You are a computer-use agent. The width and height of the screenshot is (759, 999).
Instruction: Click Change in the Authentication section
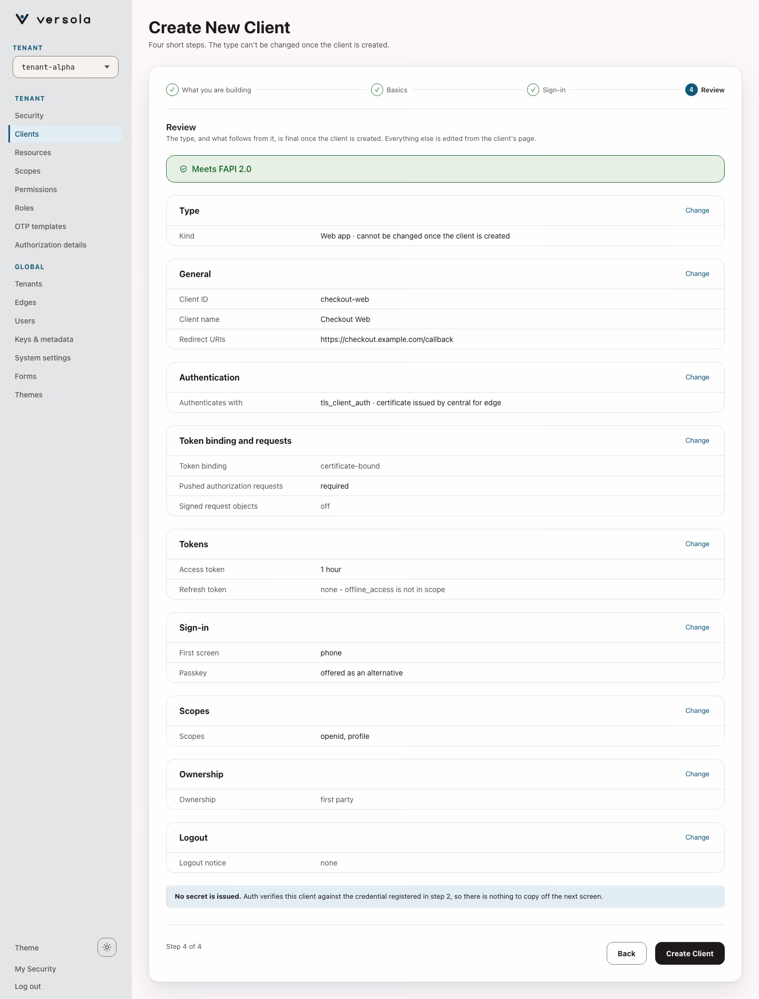pyautogui.click(x=697, y=377)
